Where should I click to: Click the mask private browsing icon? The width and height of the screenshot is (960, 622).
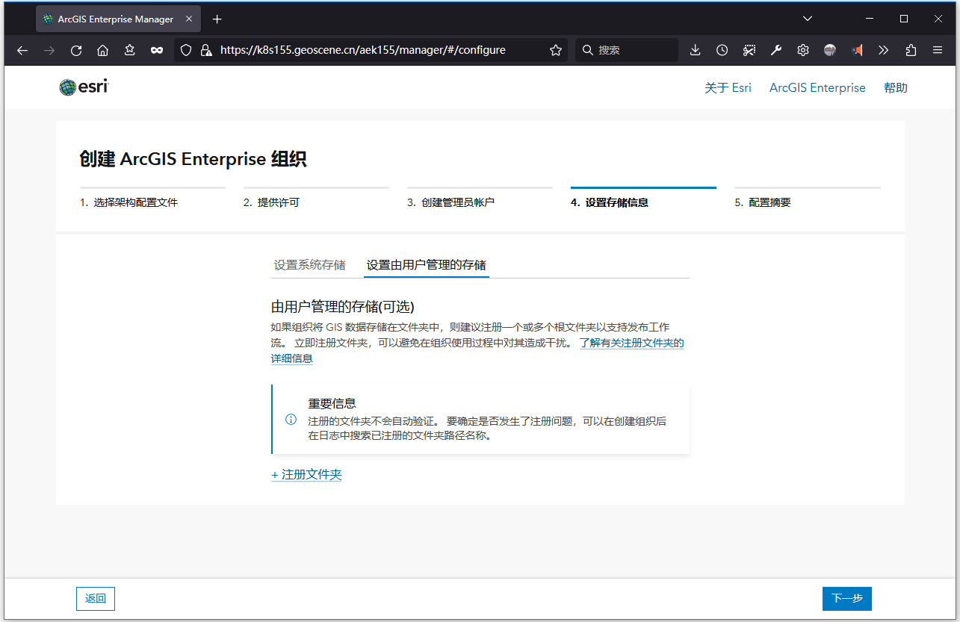(x=157, y=50)
